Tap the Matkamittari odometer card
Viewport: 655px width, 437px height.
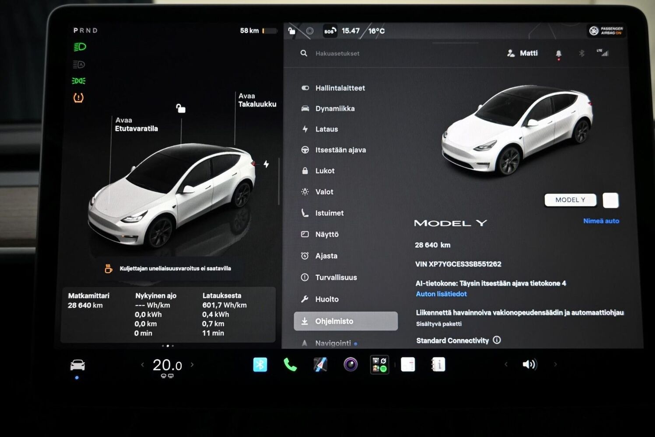point(89,301)
